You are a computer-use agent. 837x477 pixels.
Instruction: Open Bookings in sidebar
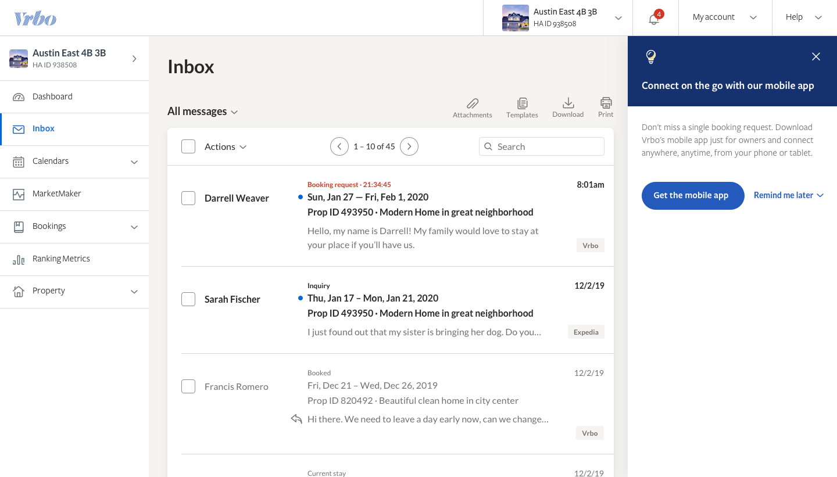pos(74,227)
